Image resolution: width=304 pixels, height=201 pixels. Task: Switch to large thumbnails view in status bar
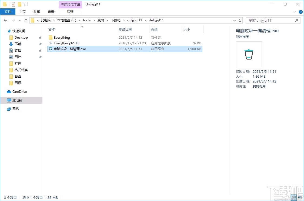(x=300, y=197)
